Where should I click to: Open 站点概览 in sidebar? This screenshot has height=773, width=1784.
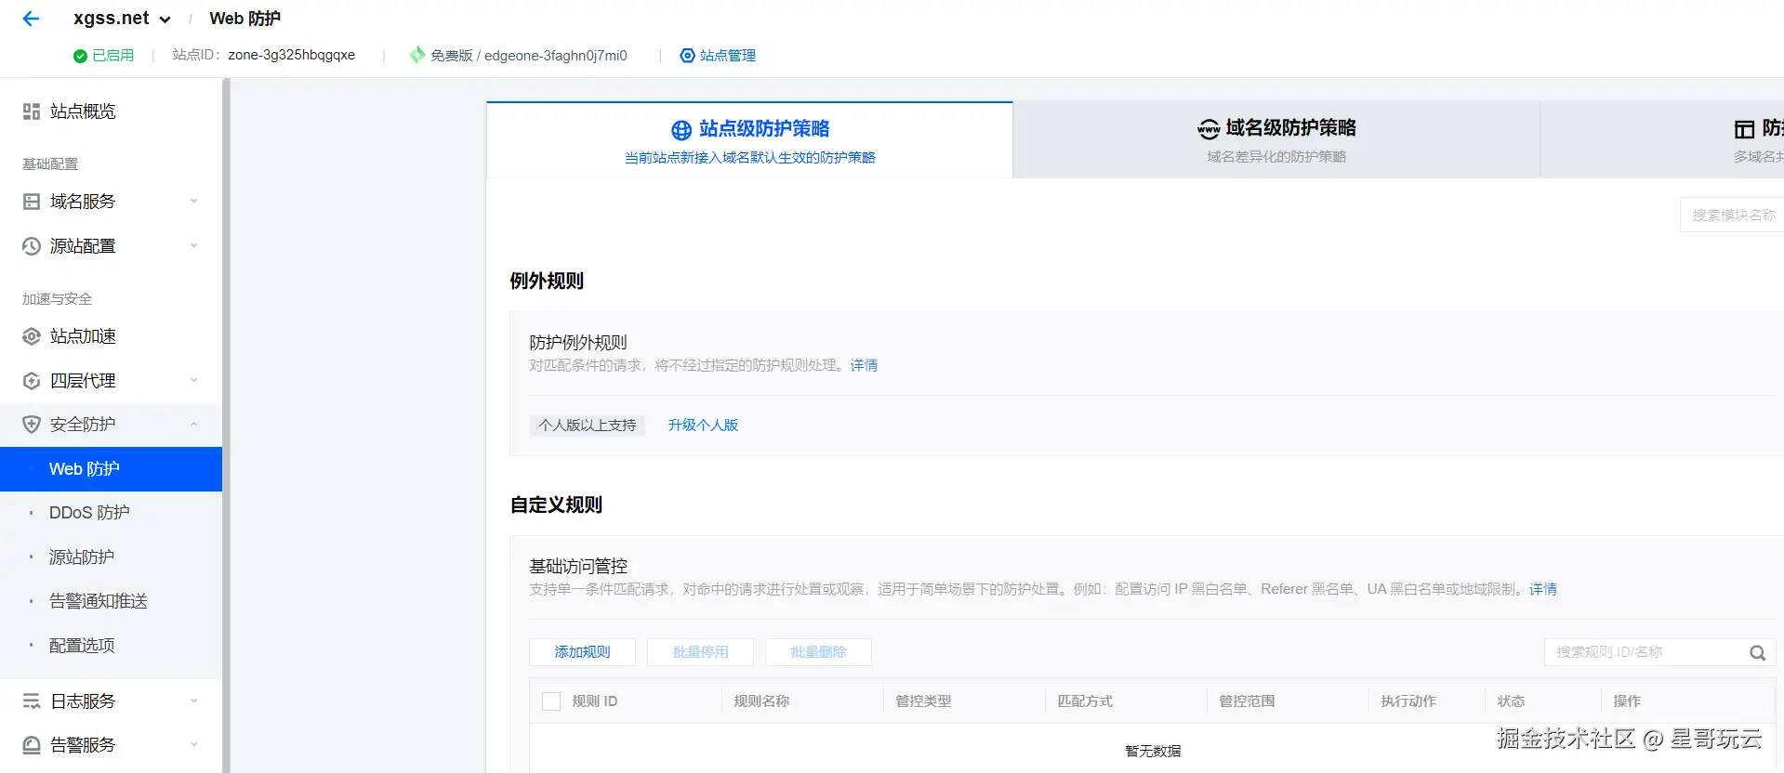coord(83,111)
